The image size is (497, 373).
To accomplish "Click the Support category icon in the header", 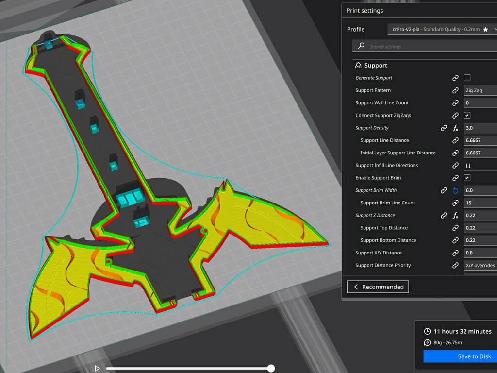I will 358,66.
